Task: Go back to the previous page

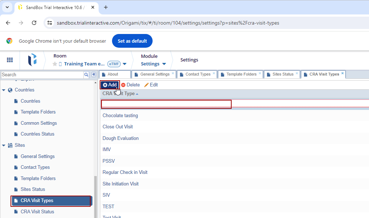Action: (x=8, y=23)
